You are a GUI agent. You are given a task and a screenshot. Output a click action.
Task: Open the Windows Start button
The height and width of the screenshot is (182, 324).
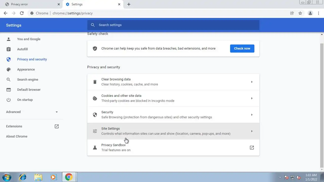6,177
